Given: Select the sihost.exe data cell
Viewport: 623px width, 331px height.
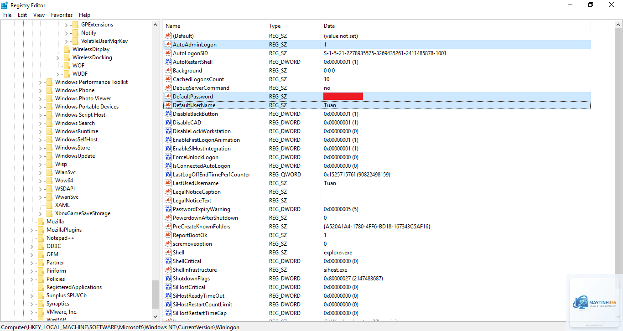Looking at the screenshot, I should click(336, 269).
